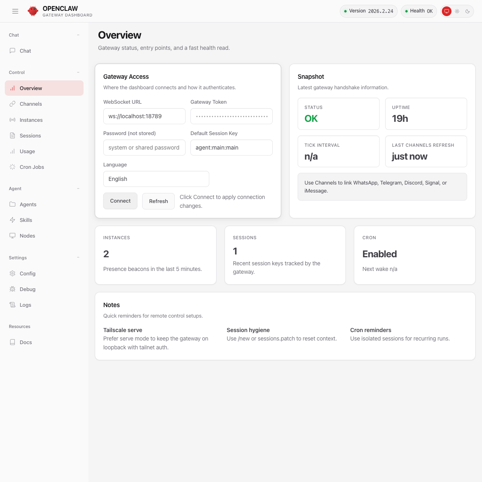The width and height of the screenshot is (482, 482).
Task: Switch to system theme monitor toggle
Action: coord(446,11)
